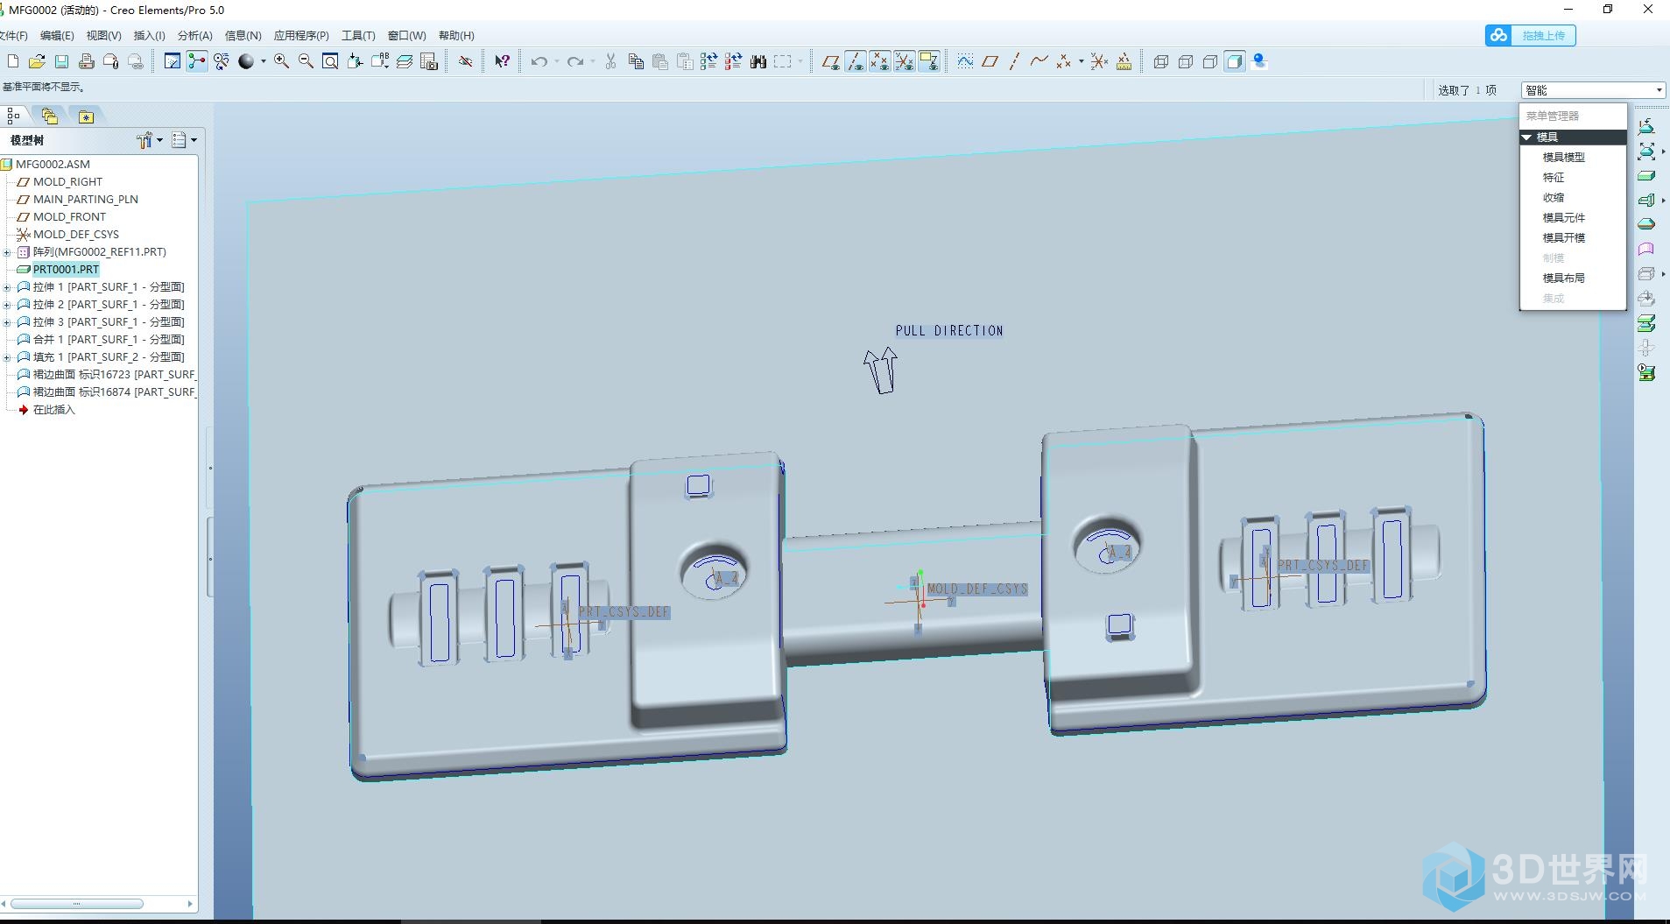1670x924 pixels.
Task: Toggle datum axis display
Action: pos(856,61)
